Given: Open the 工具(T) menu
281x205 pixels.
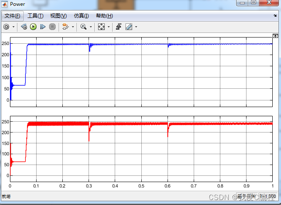Looking at the screenshot, I should [x=35, y=16].
